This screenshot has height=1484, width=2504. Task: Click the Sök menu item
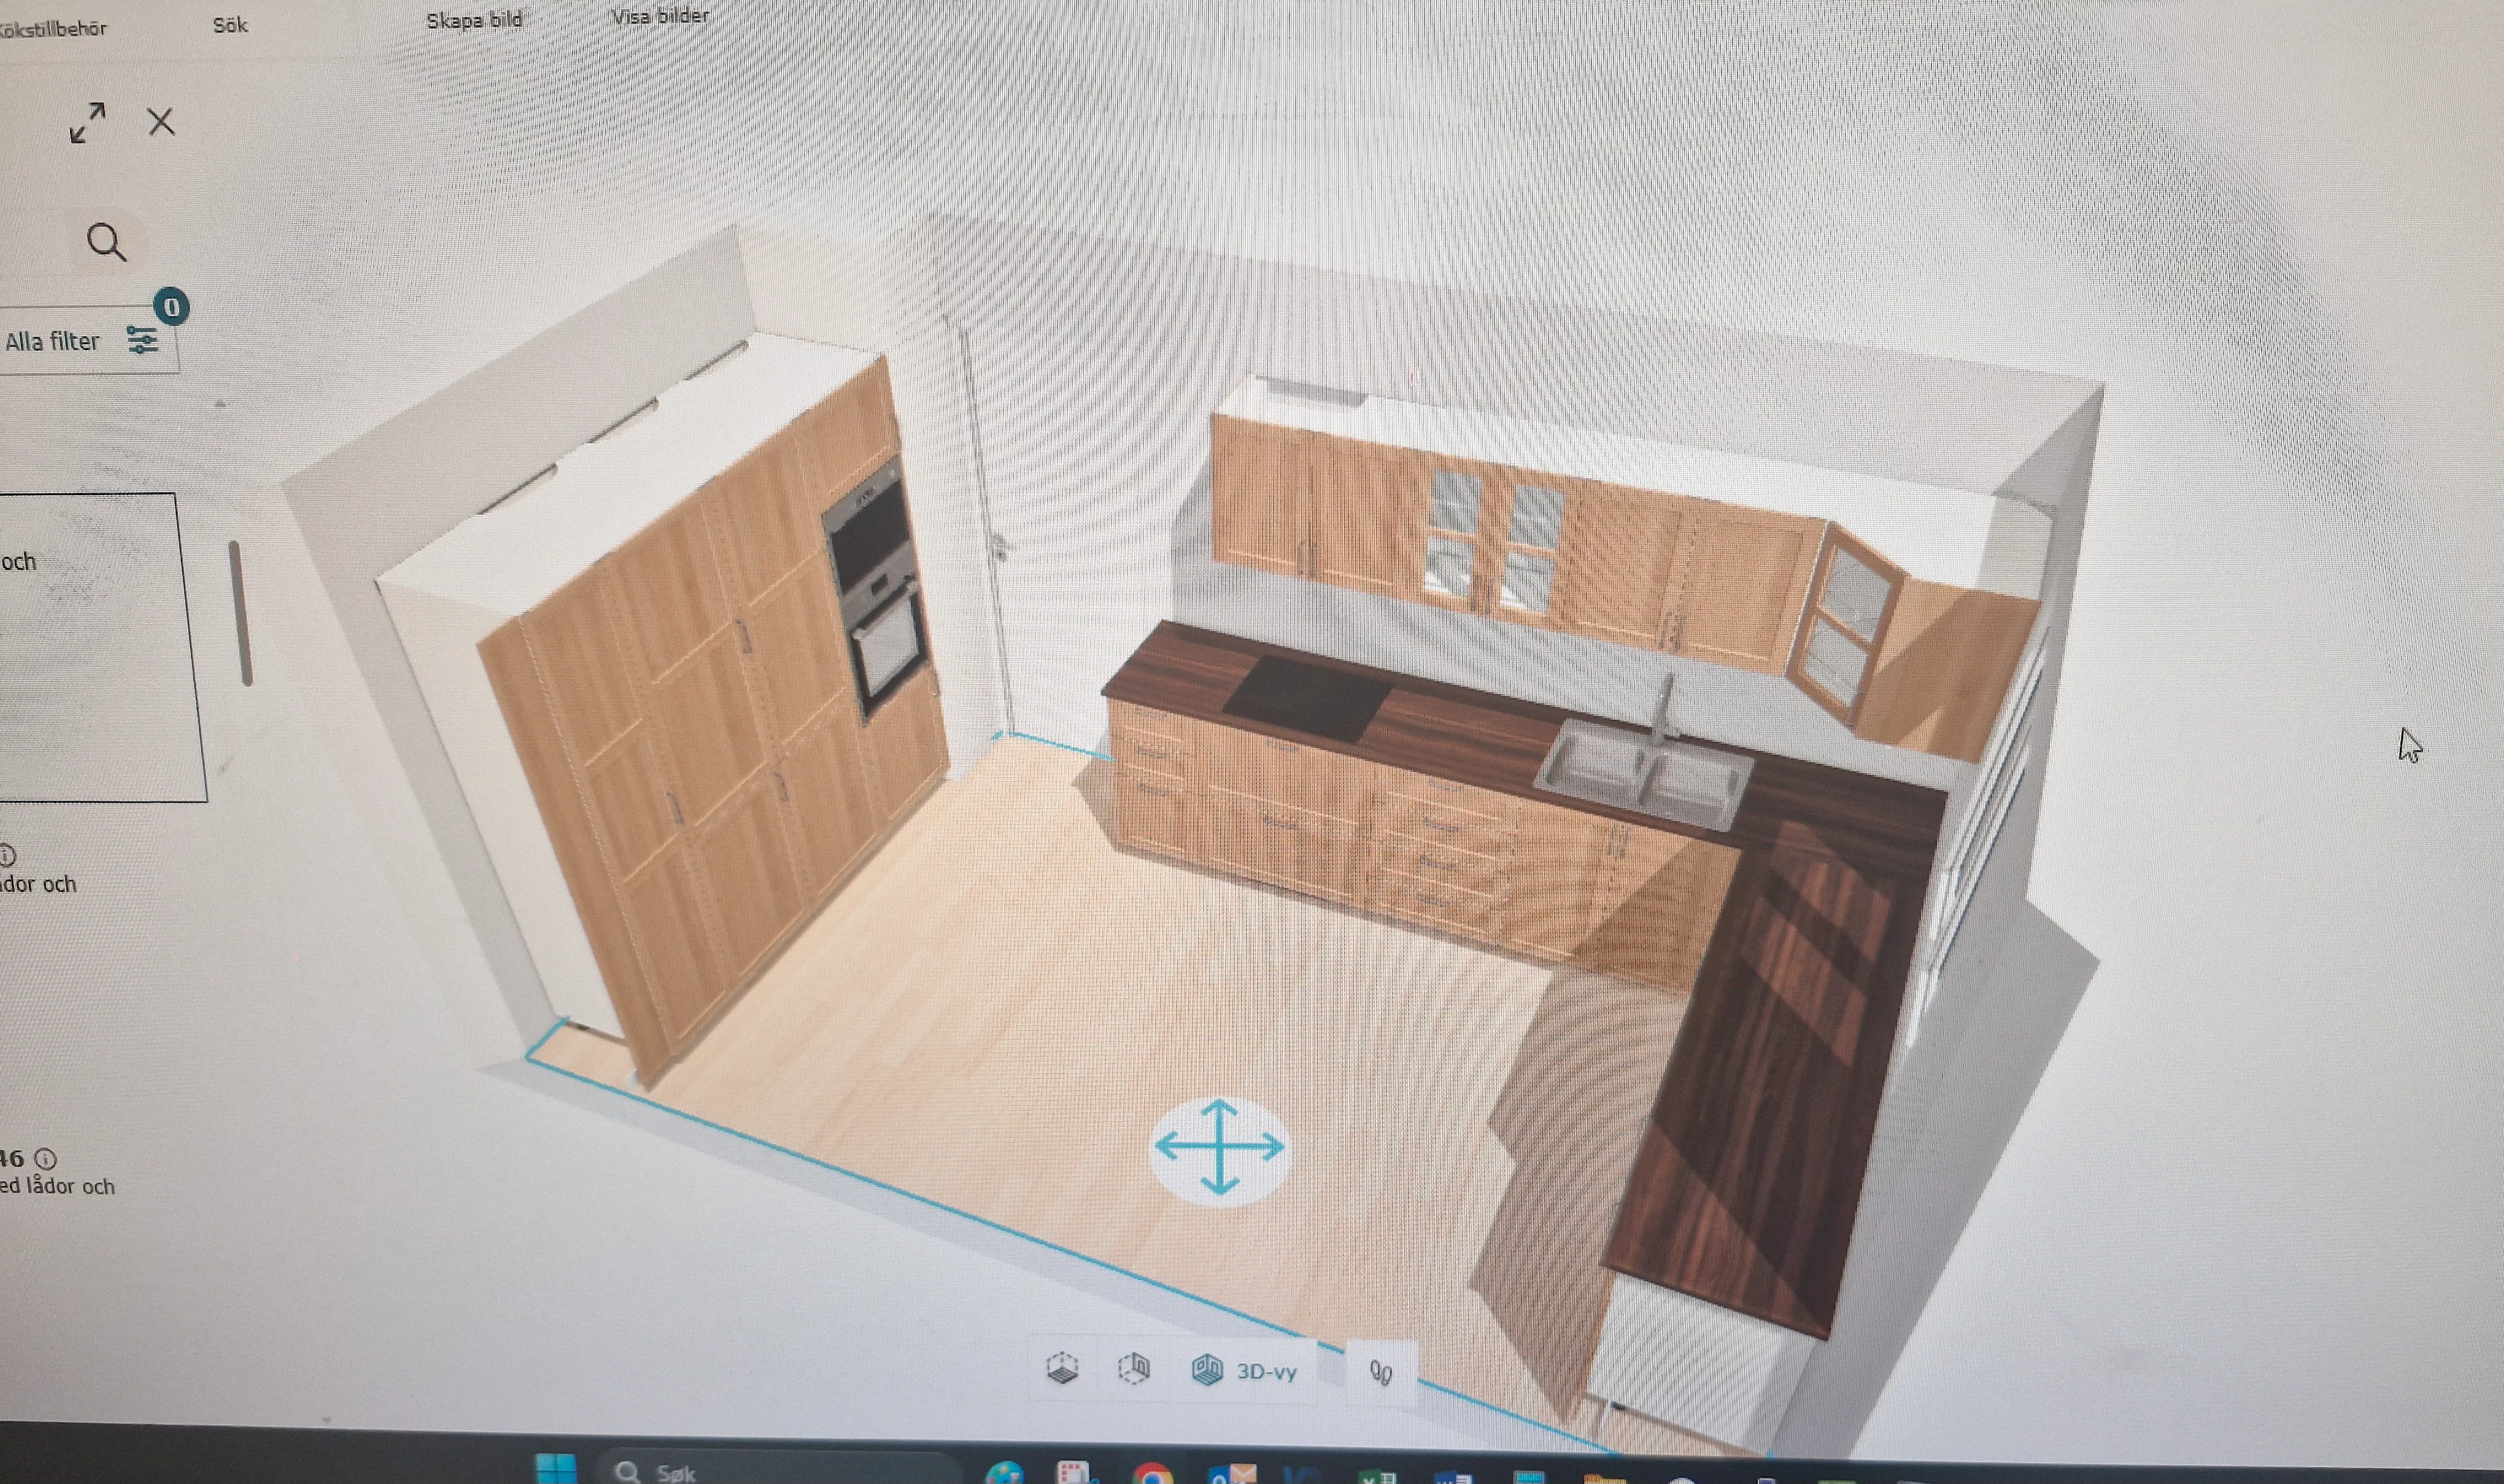[230, 25]
